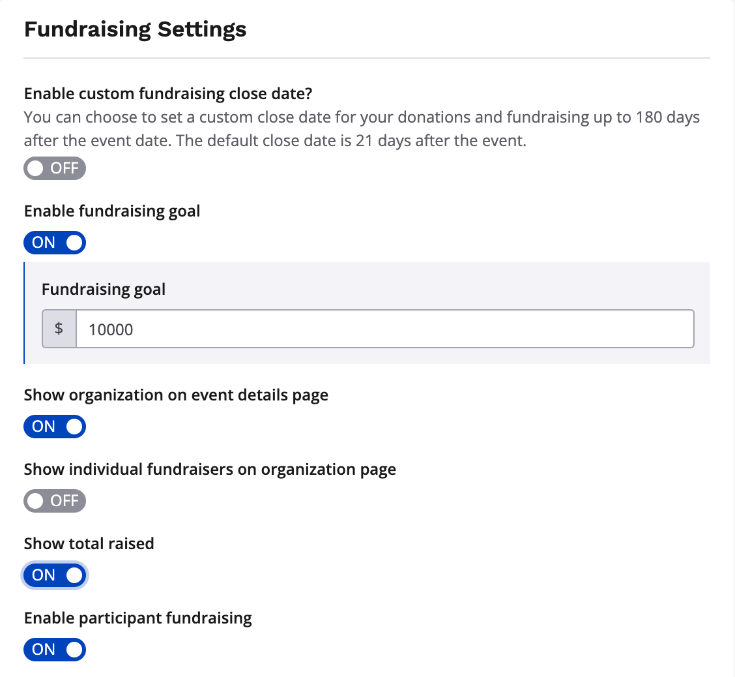Click 'Show organization on event details page' label
Image resolution: width=735 pixels, height=677 pixels.
click(x=176, y=395)
